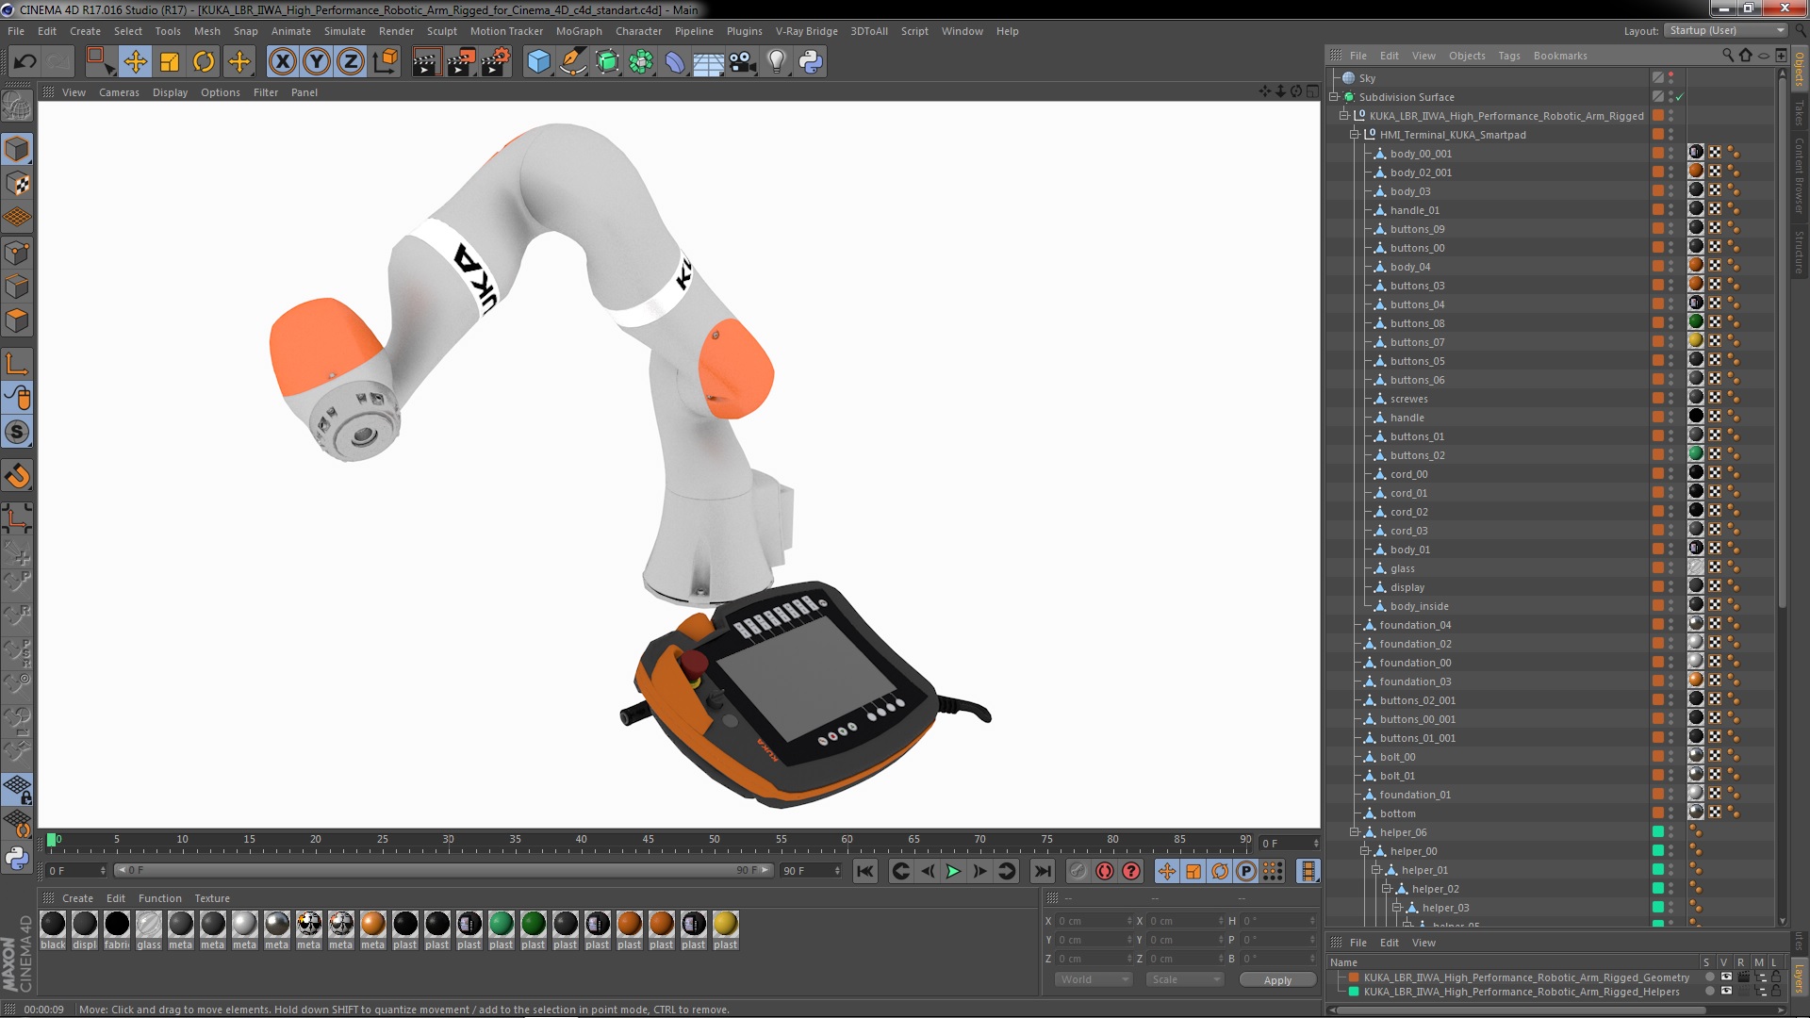This screenshot has height=1018, width=1810.
Task: Toggle Subdivision Surface enable checkmark
Action: [1679, 97]
